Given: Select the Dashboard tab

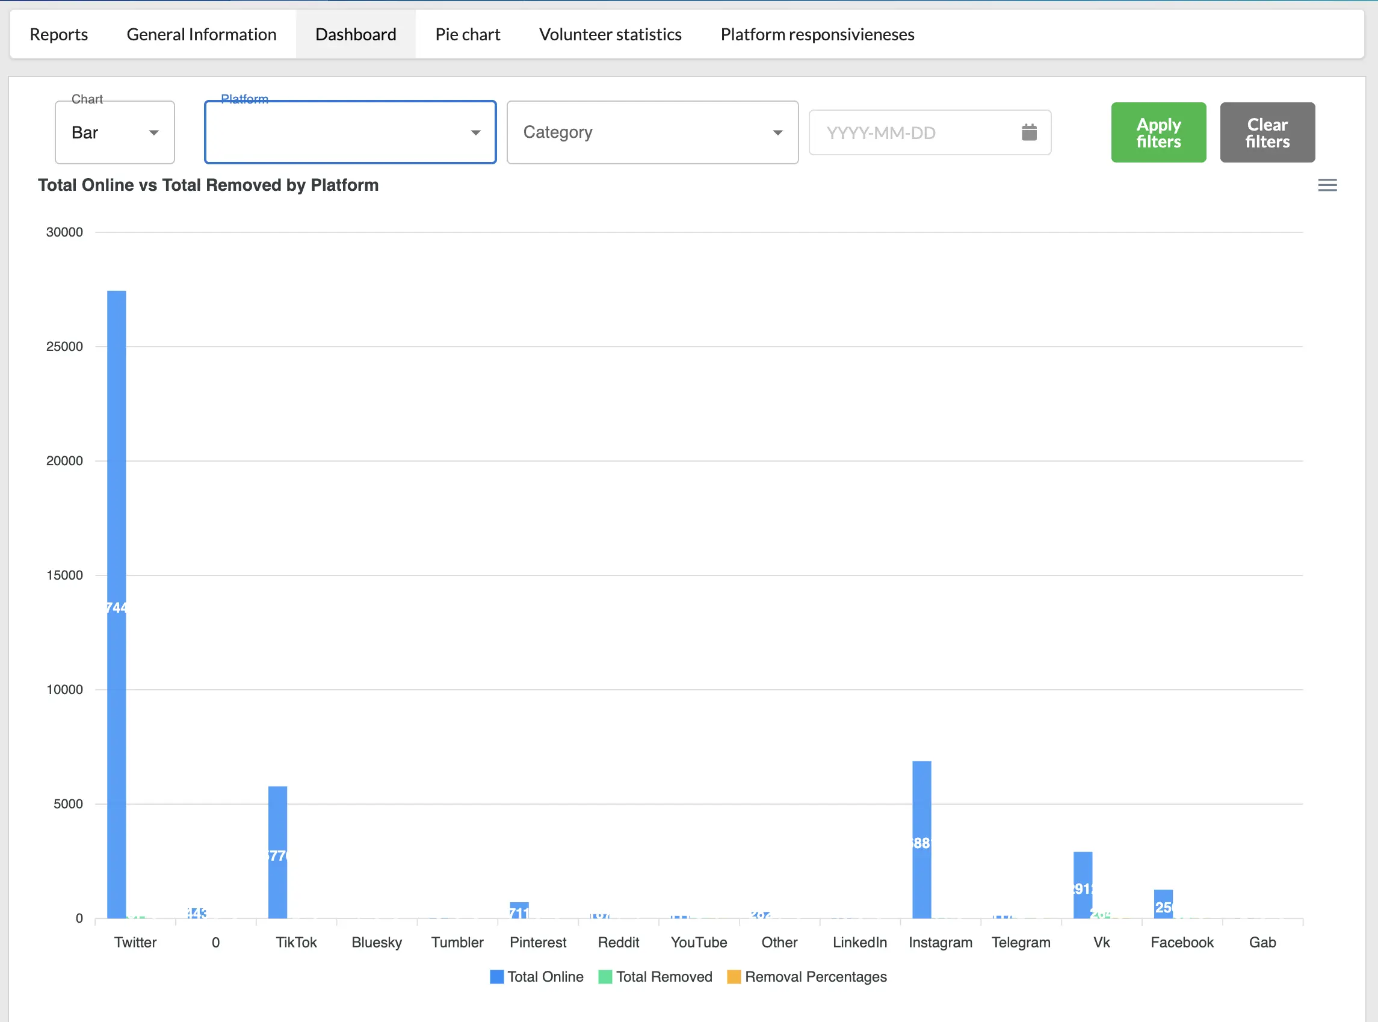Looking at the screenshot, I should coord(356,34).
